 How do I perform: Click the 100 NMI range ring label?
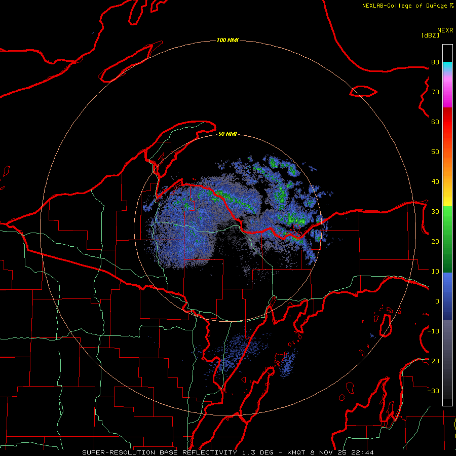(x=227, y=40)
